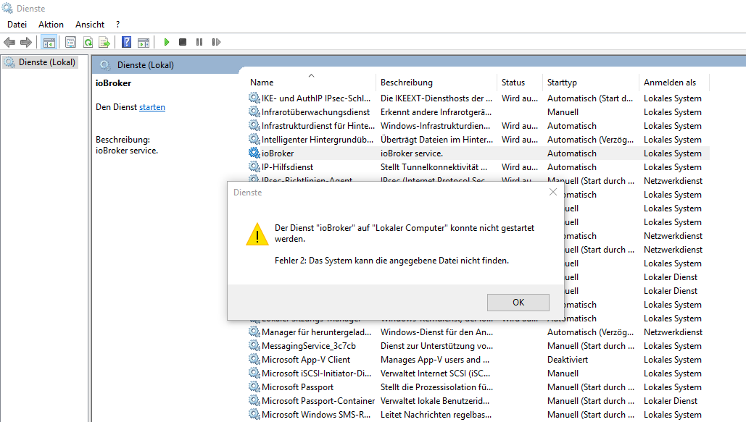Click the gear icon of Microsoft Passport-Container
The height and width of the screenshot is (422, 746).
(x=254, y=400)
